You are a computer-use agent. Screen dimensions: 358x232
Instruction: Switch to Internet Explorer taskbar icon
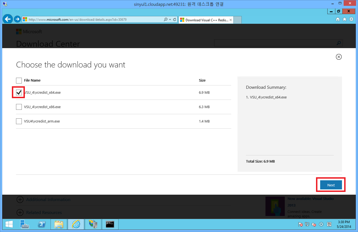point(76,224)
